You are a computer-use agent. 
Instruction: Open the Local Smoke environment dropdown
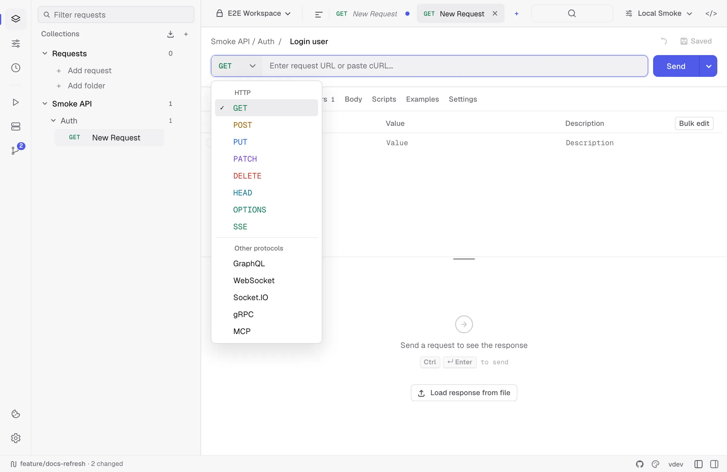click(659, 13)
